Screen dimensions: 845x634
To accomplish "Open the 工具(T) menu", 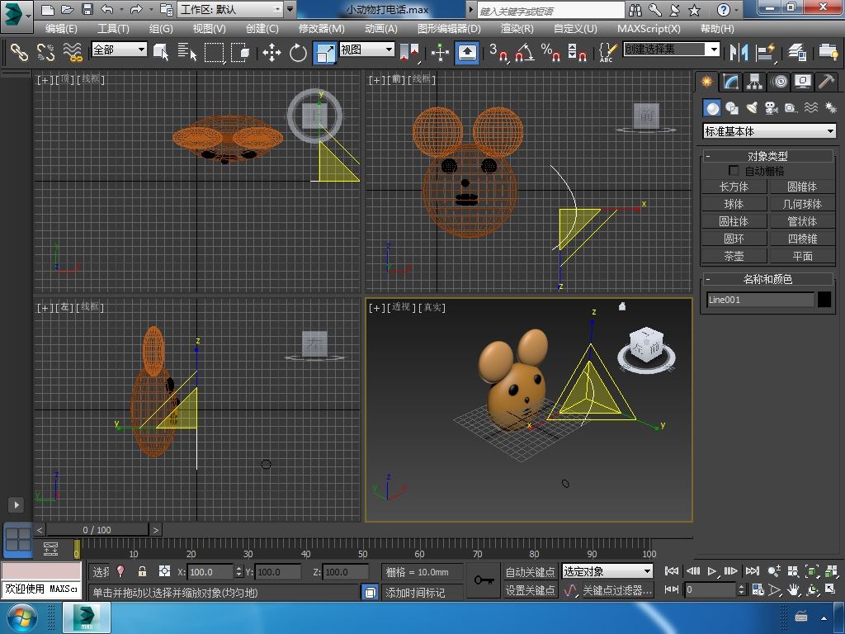I will click(x=113, y=29).
